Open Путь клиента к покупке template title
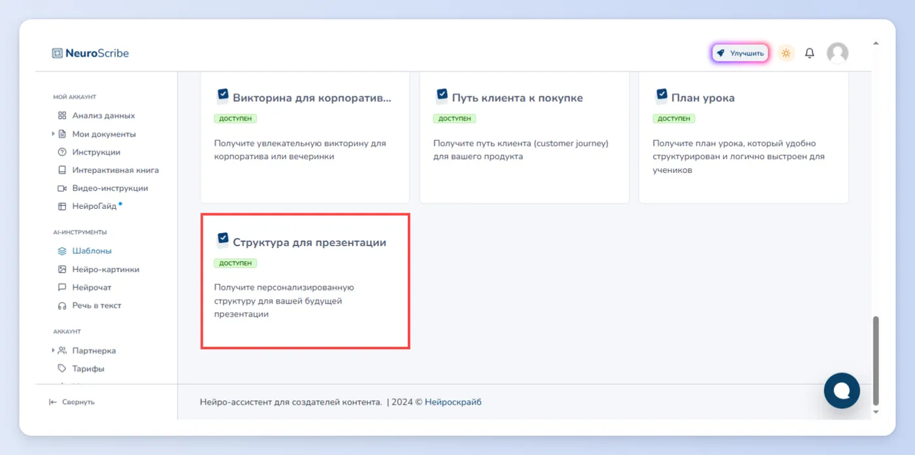 [518, 98]
